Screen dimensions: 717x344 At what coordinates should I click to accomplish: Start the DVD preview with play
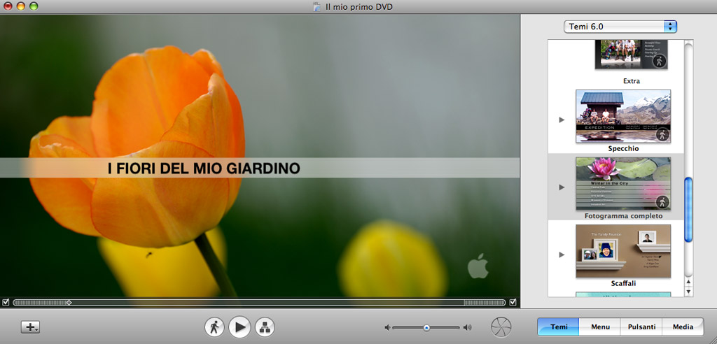point(239,327)
